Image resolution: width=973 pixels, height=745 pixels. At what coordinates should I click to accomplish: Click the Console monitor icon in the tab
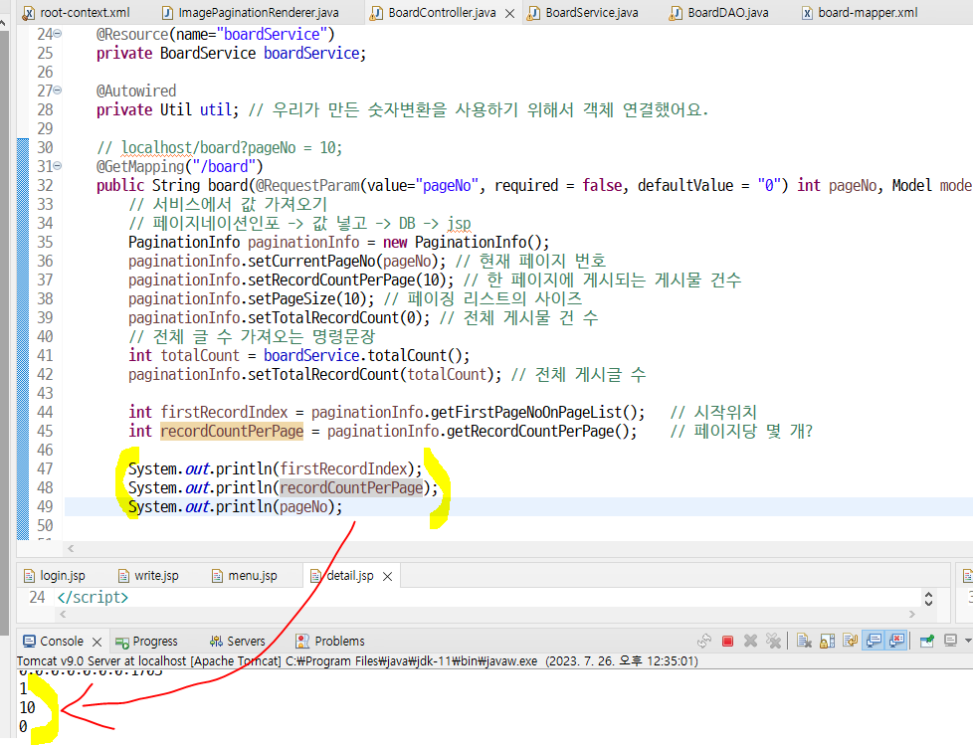coord(29,641)
